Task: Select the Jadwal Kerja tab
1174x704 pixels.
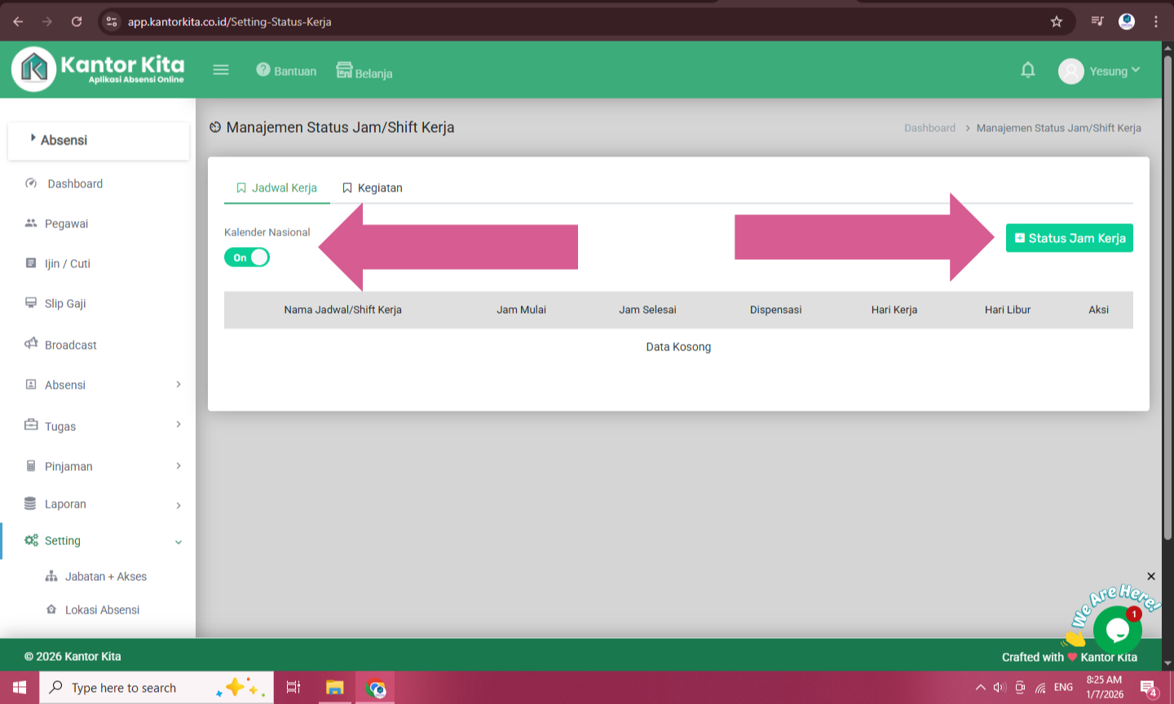Action: click(x=276, y=188)
